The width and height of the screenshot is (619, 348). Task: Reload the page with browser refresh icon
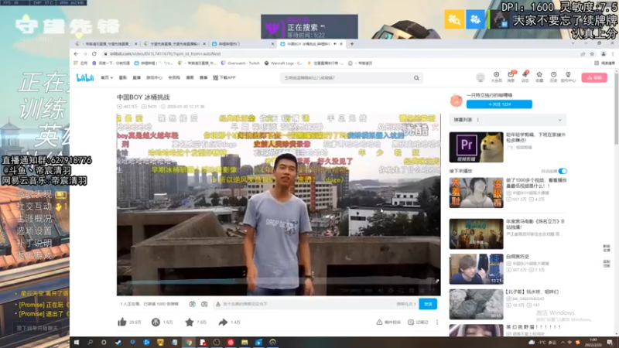(94, 53)
